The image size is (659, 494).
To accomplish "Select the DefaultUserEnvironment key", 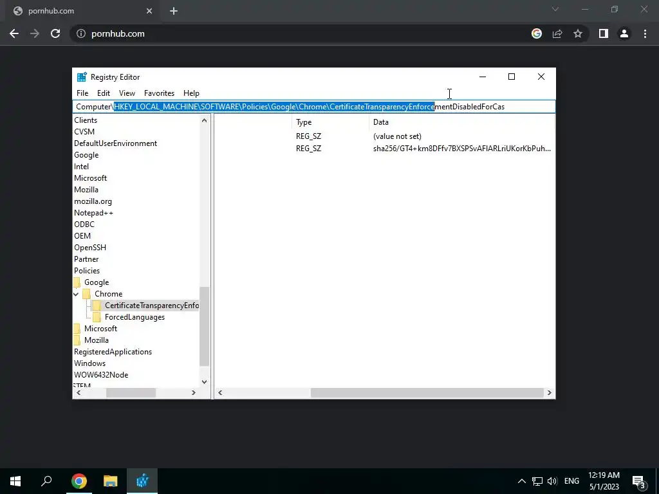I will (116, 143).
